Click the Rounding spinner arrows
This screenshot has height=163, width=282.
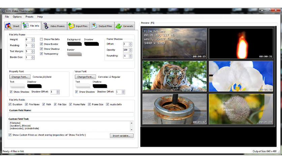click(x=131, y=56)
